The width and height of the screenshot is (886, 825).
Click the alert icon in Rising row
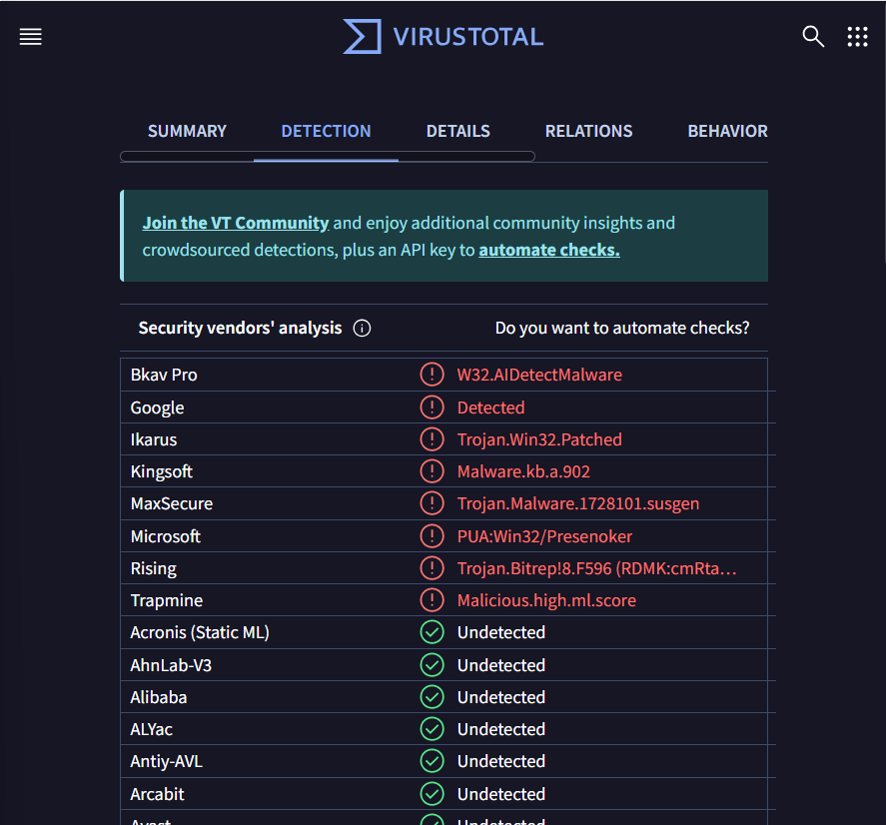coord(432,568)
